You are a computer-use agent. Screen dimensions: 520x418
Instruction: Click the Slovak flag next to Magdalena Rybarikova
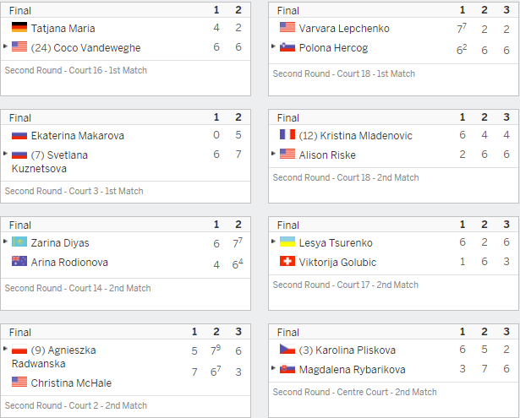pos(287,368)
